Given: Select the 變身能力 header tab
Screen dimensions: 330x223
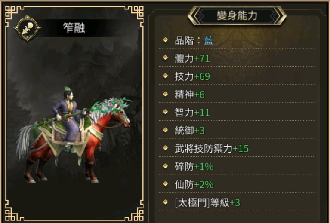Looking at the screenshot, I should [x=237, y=15].
